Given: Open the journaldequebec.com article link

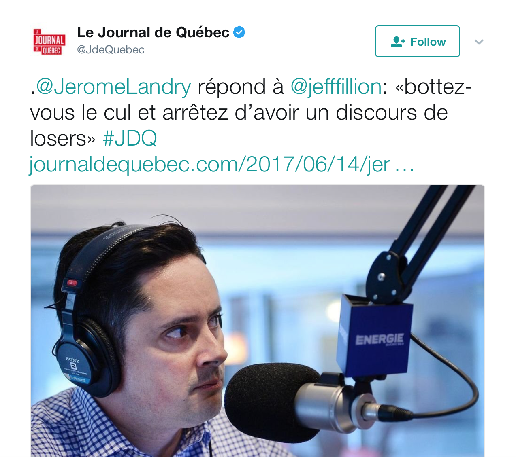Looking at the screenshot, I should [x=210, y=165].
